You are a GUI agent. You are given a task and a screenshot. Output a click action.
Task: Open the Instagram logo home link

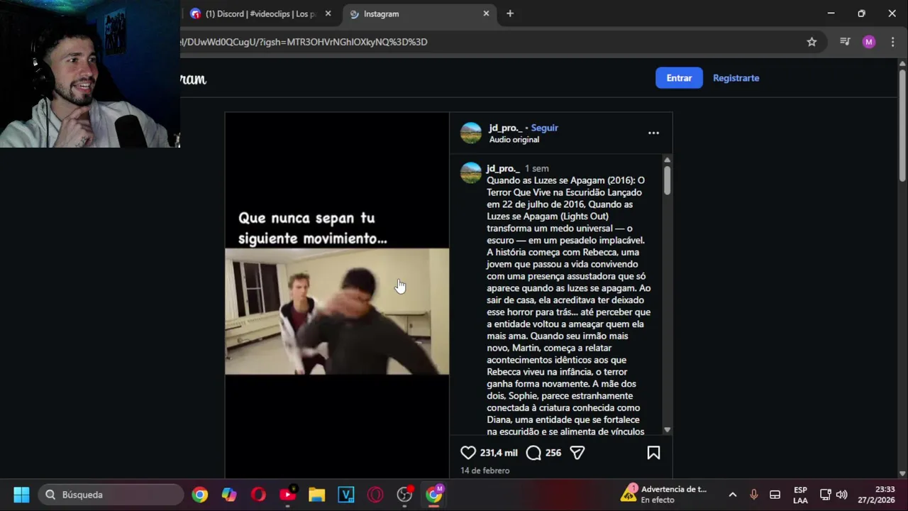193,79
